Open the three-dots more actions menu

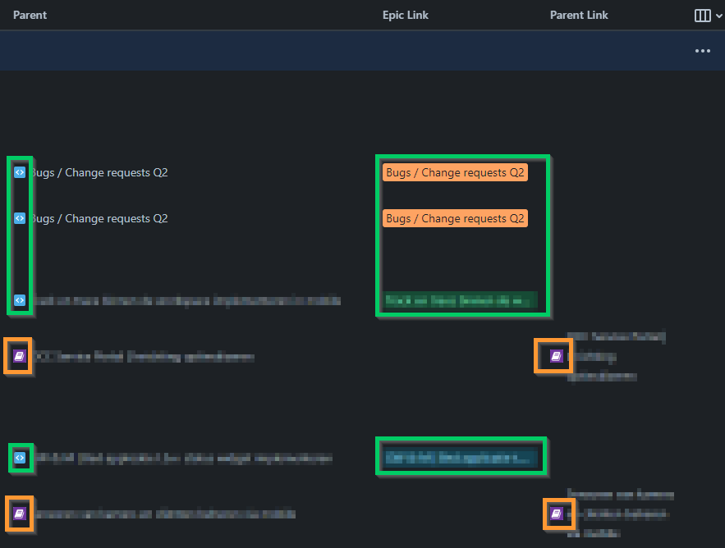[702, 51]
